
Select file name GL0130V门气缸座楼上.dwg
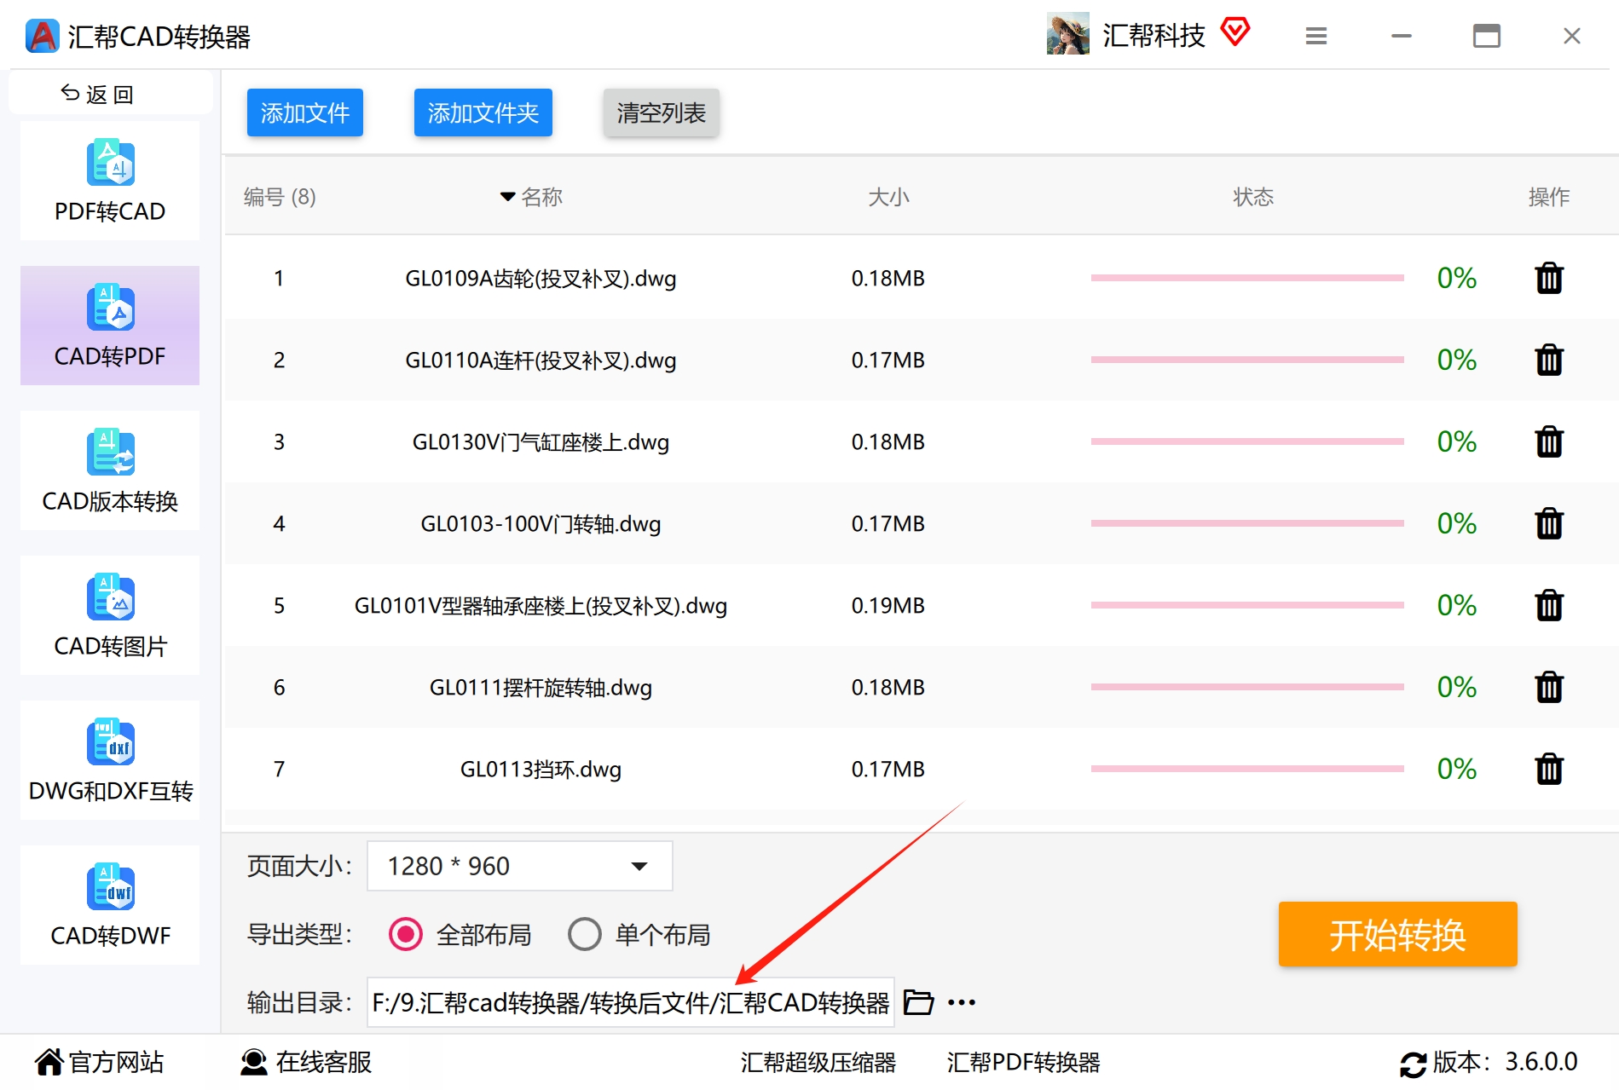[x=541, y=441]
